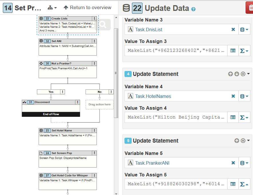This screenshot has width=253, height=195.
Task: Click the red delete trash button
Action: point(250,8)
